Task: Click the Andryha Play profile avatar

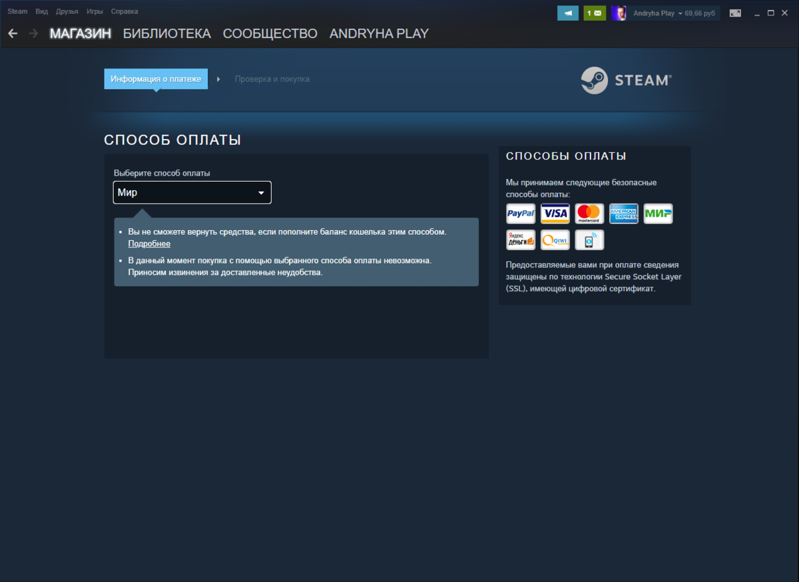Action: 619,13
